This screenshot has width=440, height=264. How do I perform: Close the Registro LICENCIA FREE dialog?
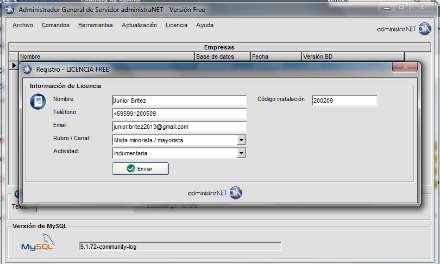[x=405, y=67]
